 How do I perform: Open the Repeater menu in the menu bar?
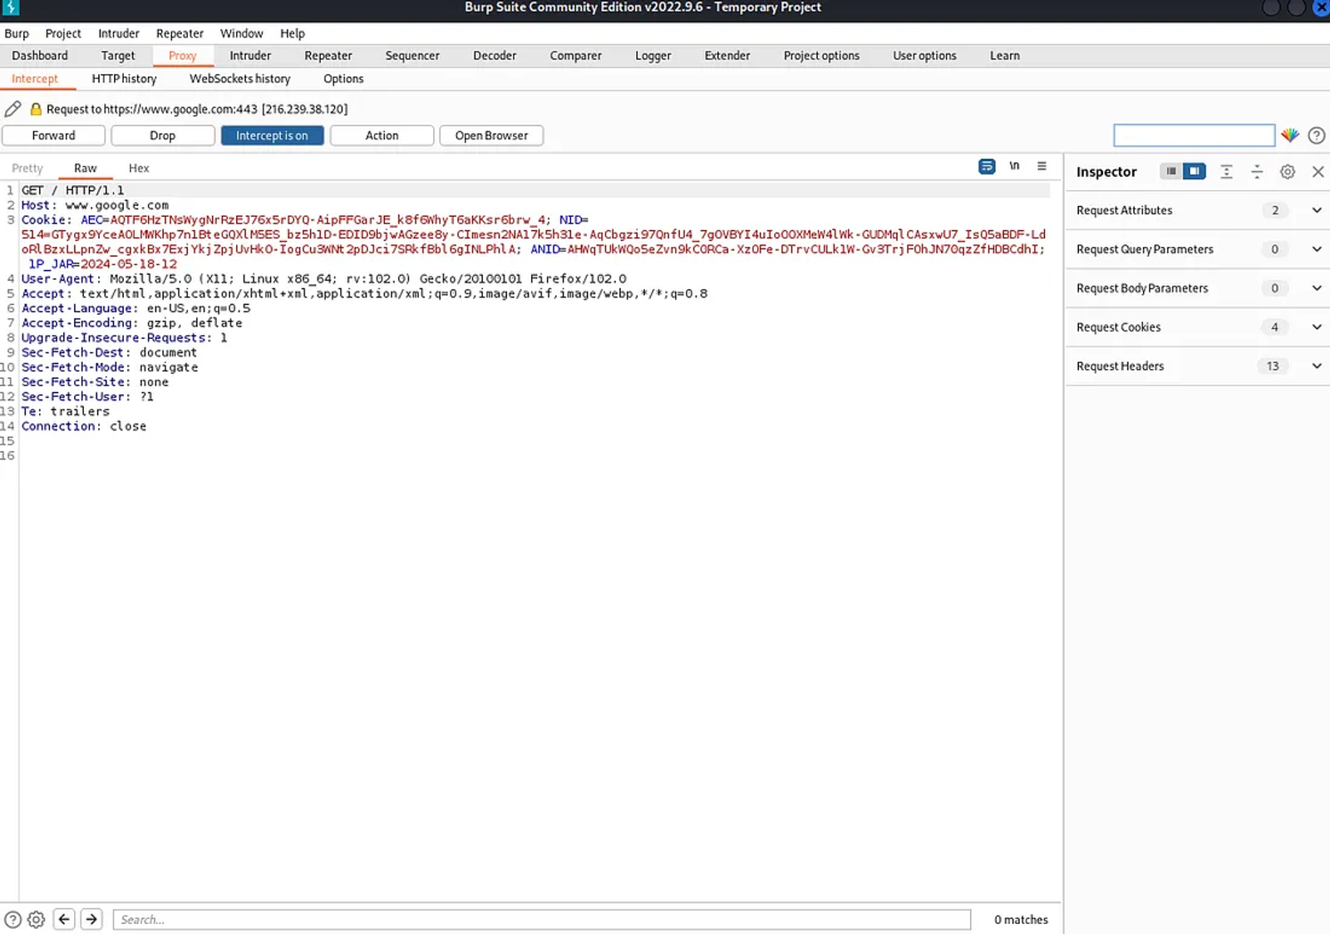coord(180,33)
